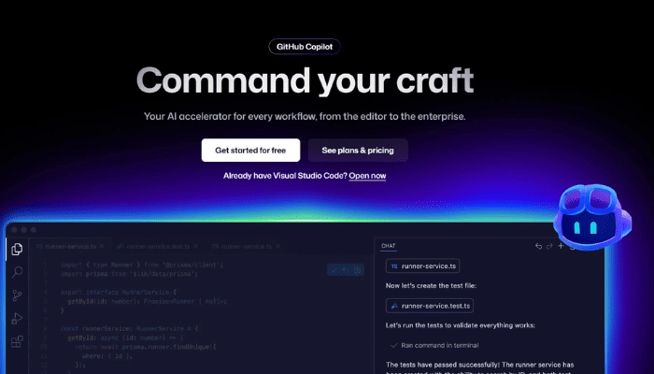Click the where: { id } code line
The width and height of the screenshot is (654, 374).
[x=107, y=356]
